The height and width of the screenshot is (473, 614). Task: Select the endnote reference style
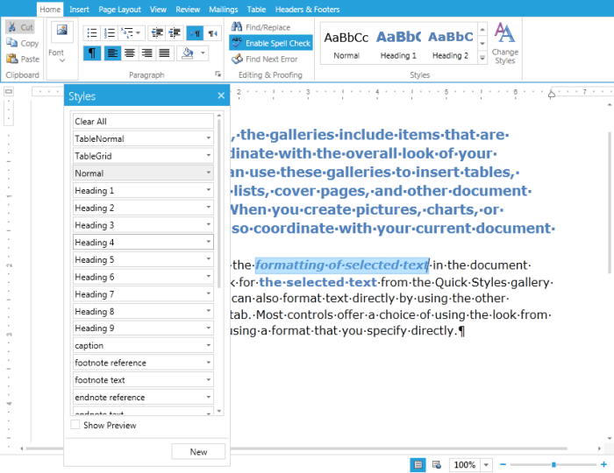143,397
